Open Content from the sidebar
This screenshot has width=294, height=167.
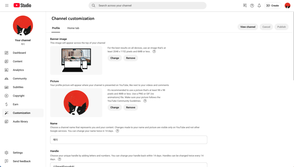pos(23,61)
